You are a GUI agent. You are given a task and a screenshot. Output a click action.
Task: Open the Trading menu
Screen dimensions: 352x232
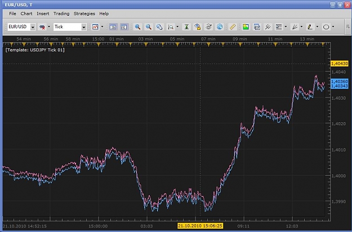(x=61, y=14)
